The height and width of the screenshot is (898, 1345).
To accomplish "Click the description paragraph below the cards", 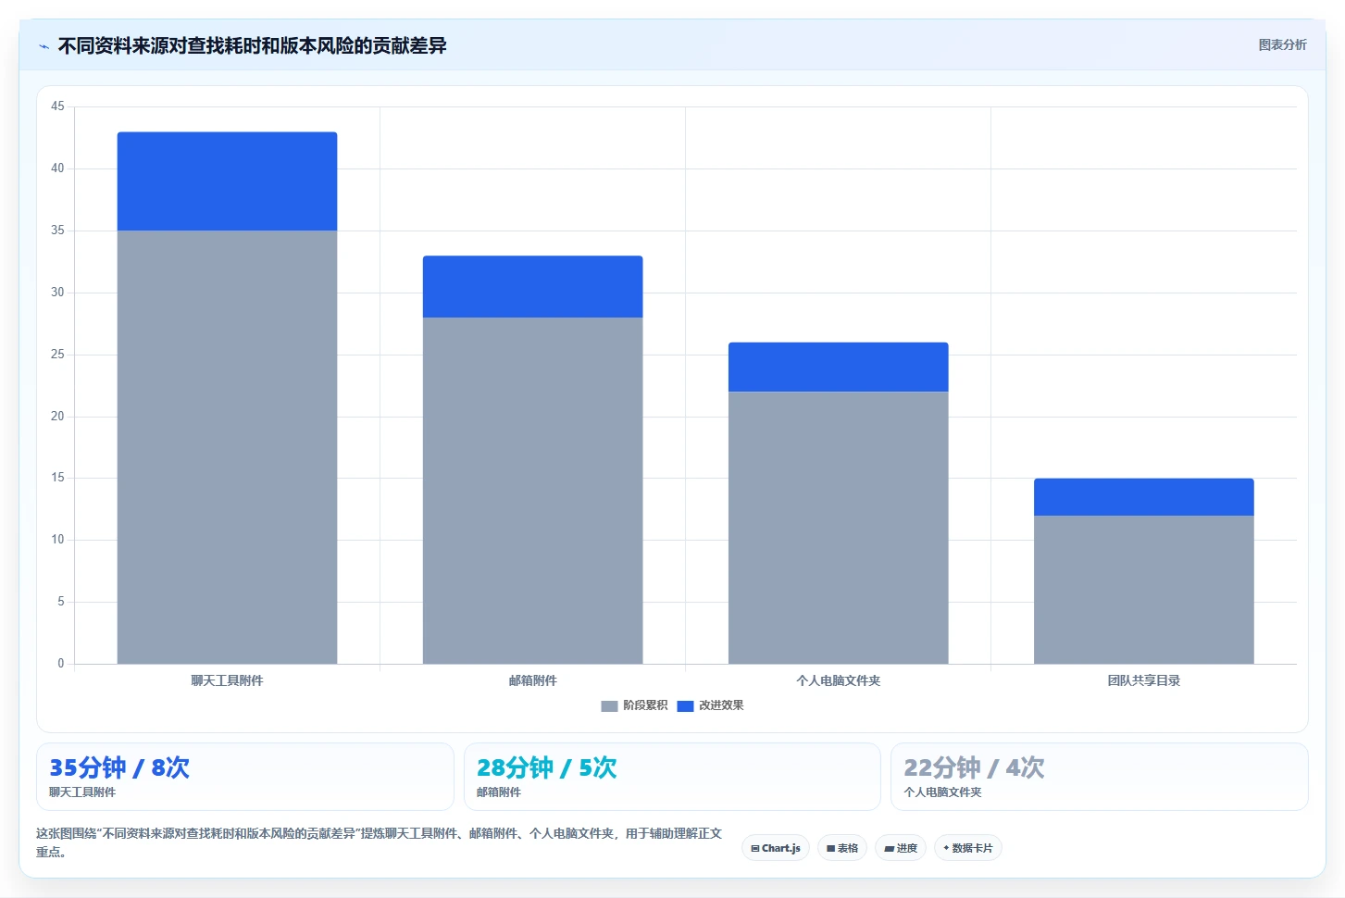I will [x=379, y=842].
